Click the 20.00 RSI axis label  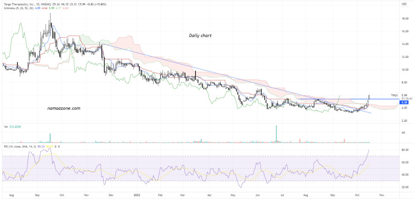click(x=405, y=188)
